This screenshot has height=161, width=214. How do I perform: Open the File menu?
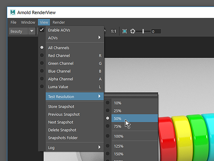pyautogui.click(x=13, y=22)
